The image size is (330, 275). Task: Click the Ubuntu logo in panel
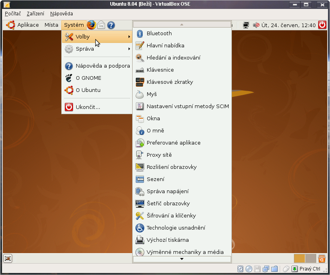(x=11, y=25)
